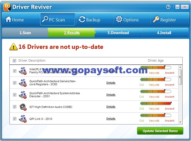Click the Register key icon
The height and width of the screenshot is (141, 191).
(156, 19)
